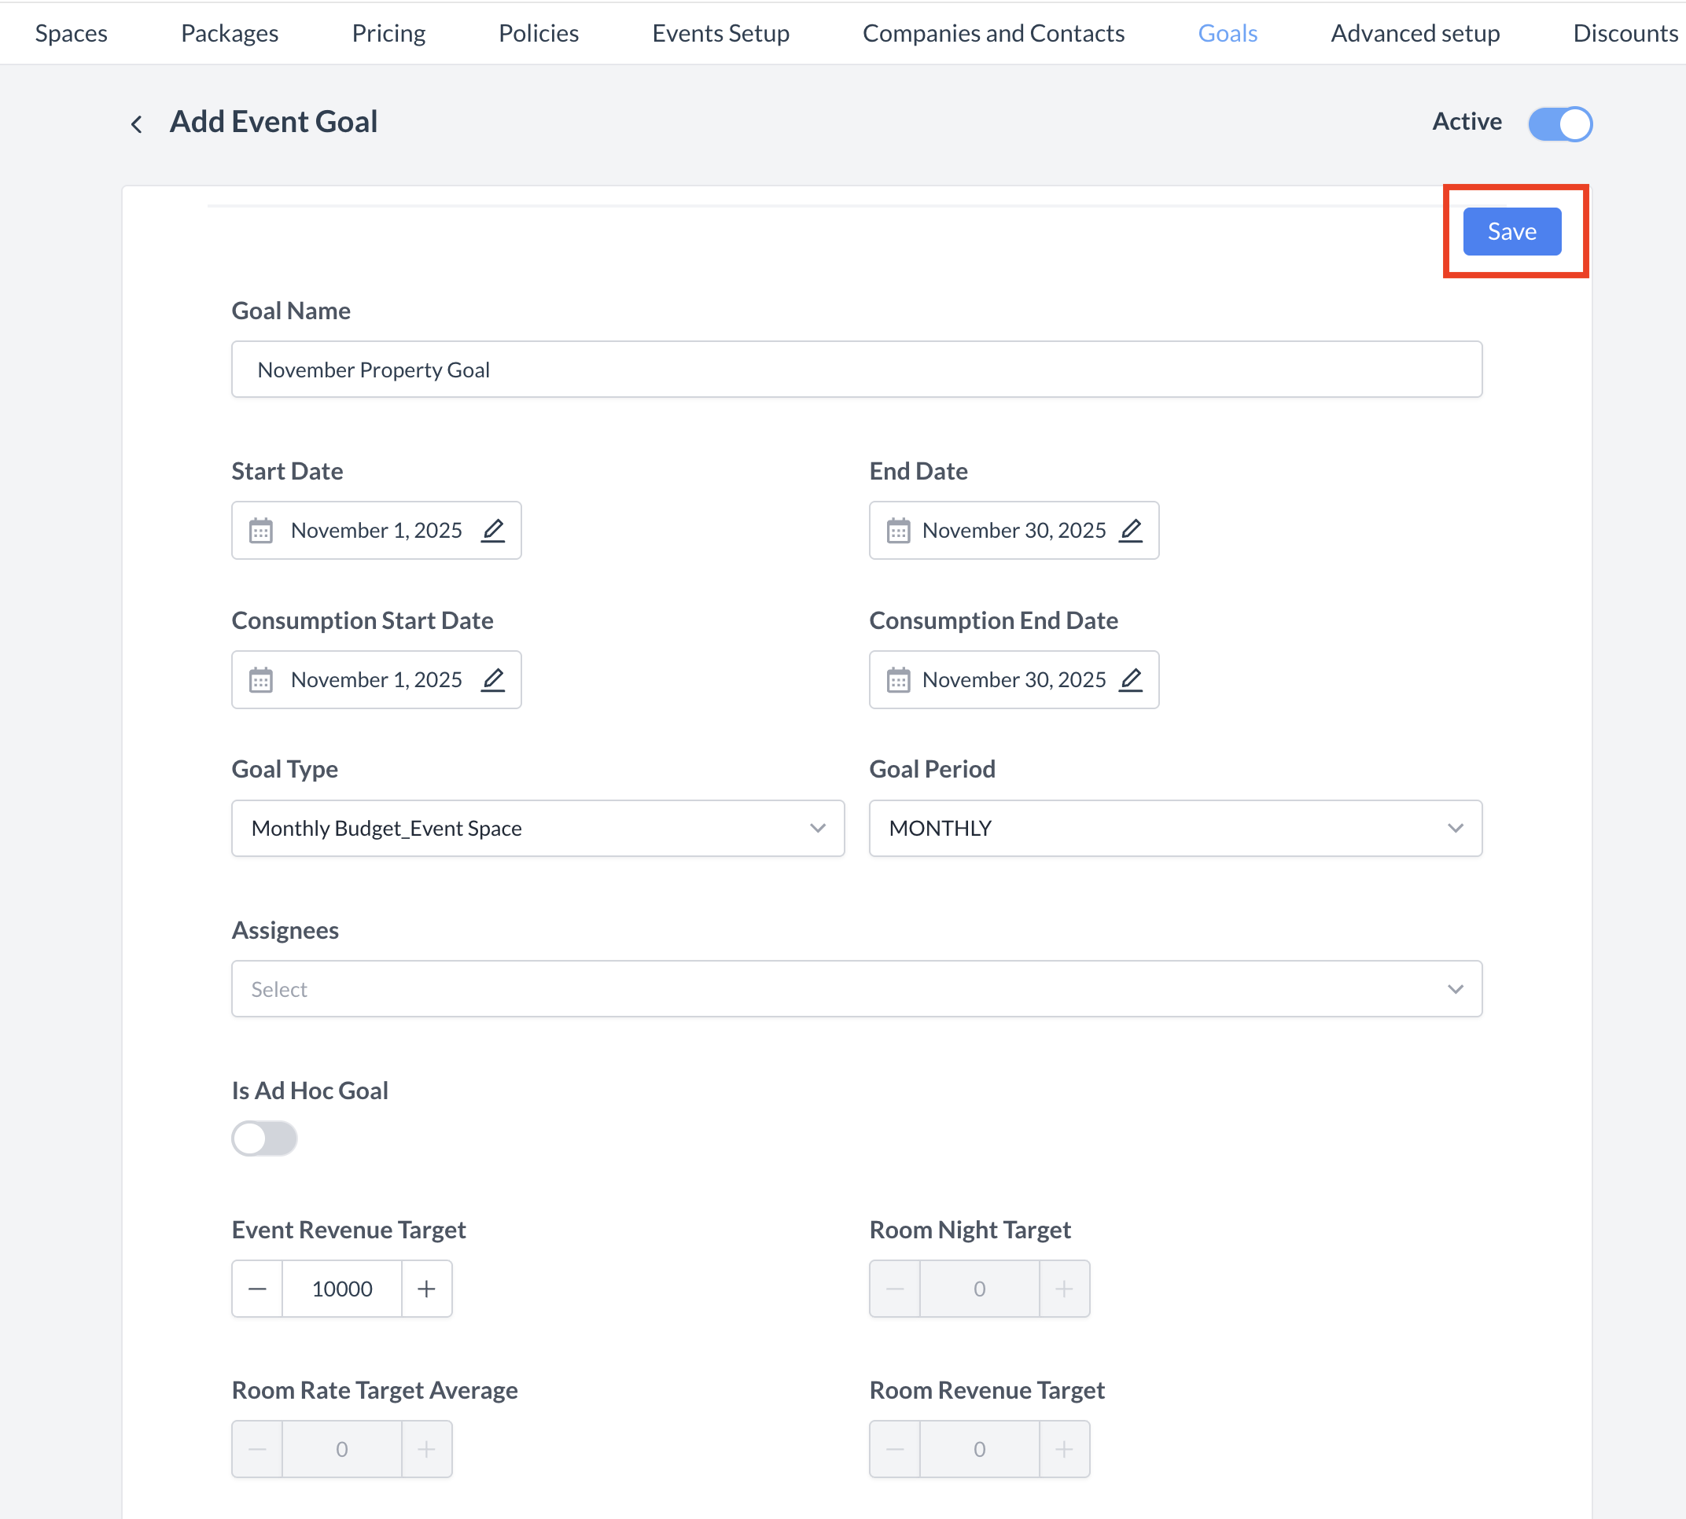Open the Goal Type dropdown
1686x1519 pixels.
pyautogui.click(x=538, y=828)
